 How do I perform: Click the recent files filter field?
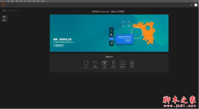(x=10, y=11)
